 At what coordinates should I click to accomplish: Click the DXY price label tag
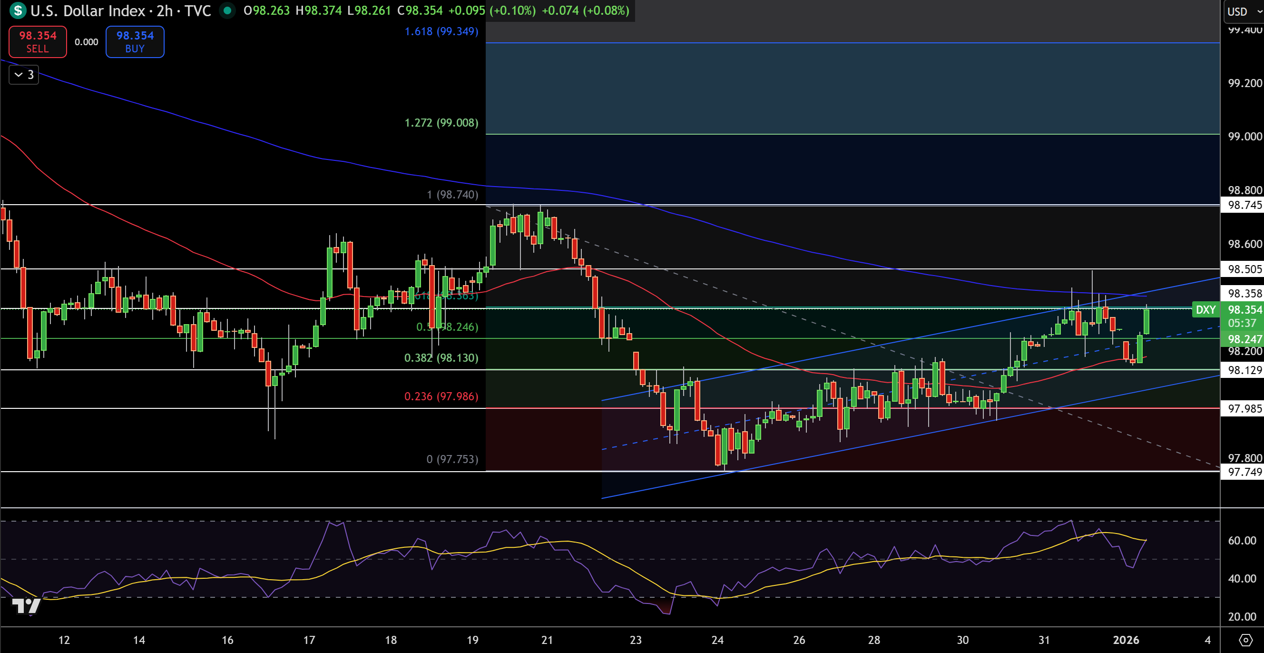pyautogui.click(x=1205, y=310)
